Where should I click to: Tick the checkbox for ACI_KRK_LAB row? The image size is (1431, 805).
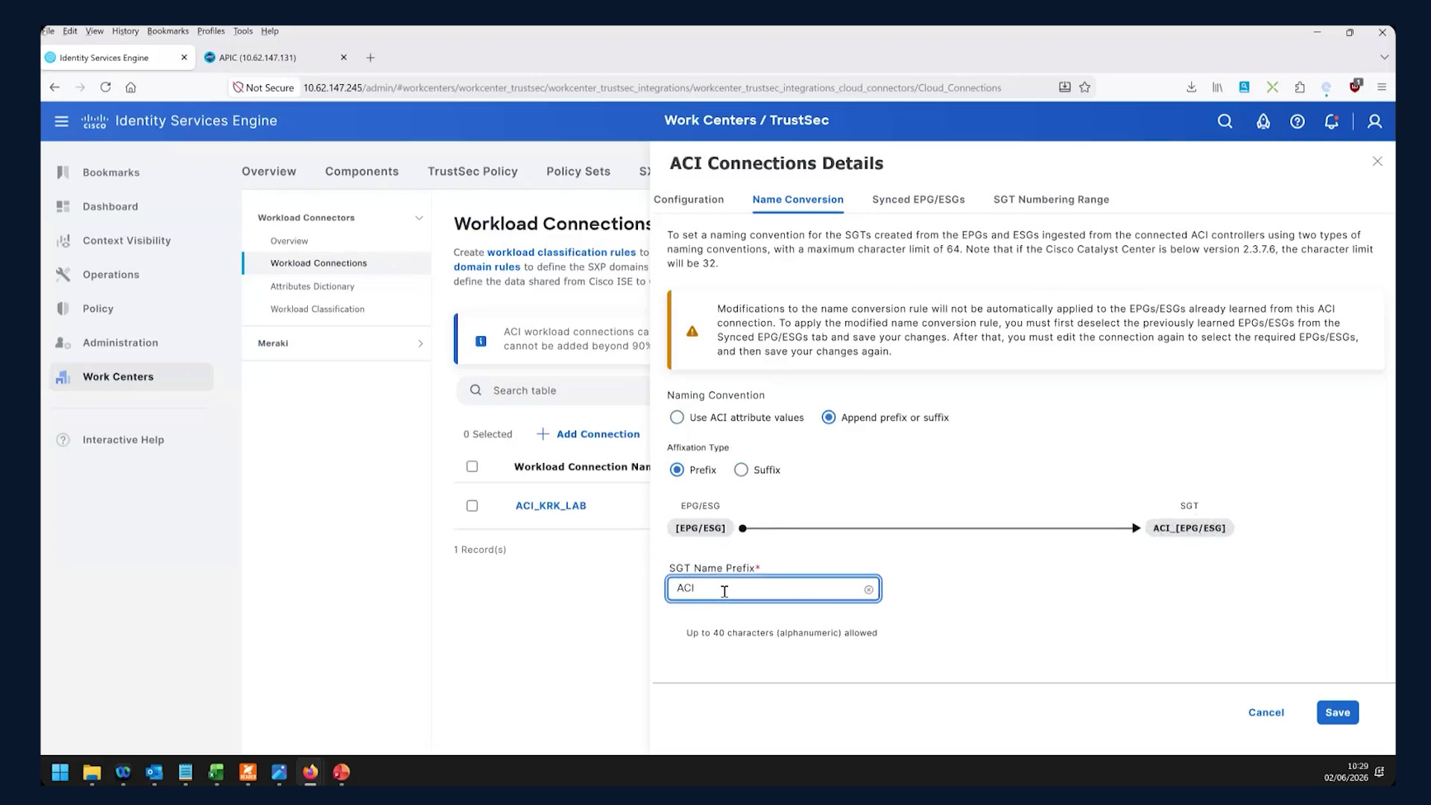point(472,506)
